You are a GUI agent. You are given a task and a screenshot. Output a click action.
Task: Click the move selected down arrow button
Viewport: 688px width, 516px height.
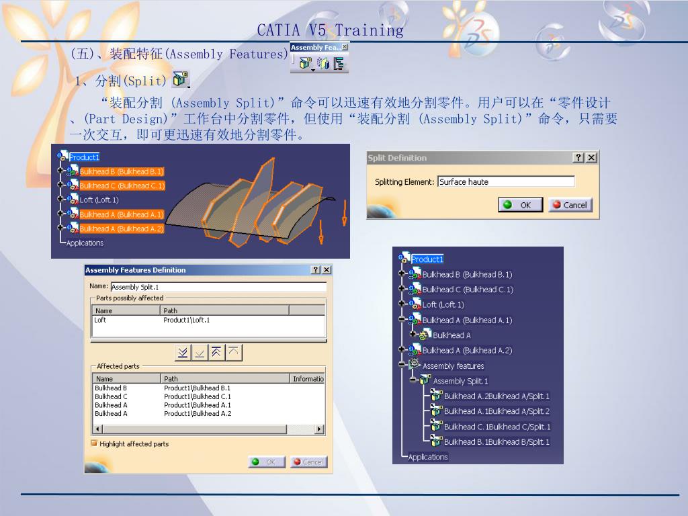pyautogui.click(x=200, y=352)
